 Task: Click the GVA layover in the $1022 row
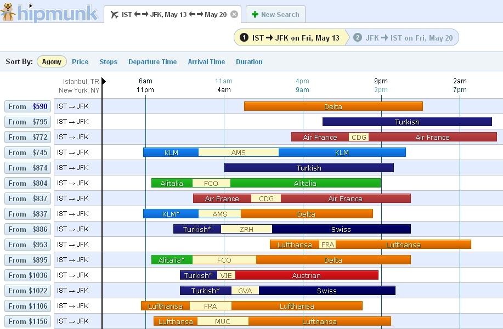point(245,291)
